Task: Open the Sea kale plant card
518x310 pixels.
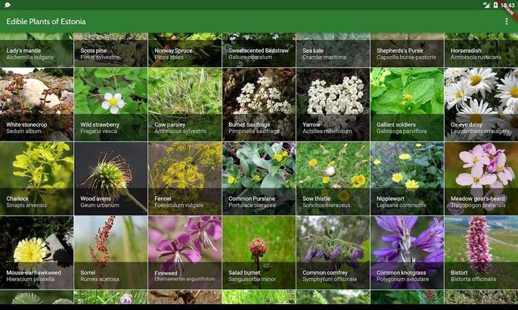Action: tap(333, 50)
